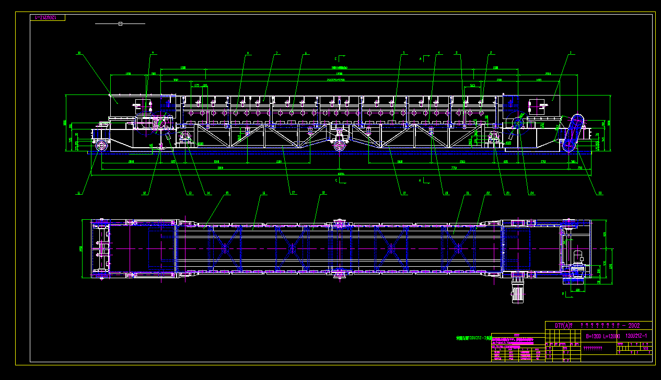Select the small square grip on the line below the 120U21Z-1 label box

pyautogui.click(x=120, y=23)
